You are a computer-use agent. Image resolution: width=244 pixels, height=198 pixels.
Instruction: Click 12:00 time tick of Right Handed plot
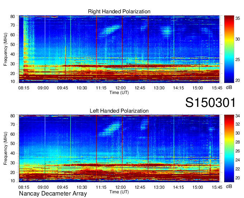(121, 88)
